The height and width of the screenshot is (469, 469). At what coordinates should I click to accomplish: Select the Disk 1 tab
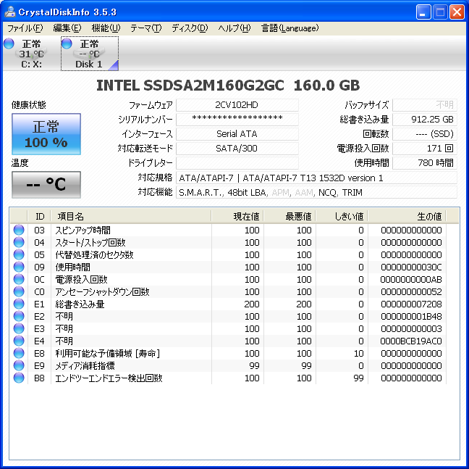point(90,54)
